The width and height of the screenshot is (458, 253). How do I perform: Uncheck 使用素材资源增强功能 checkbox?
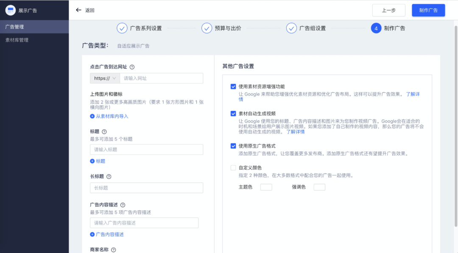233,87
